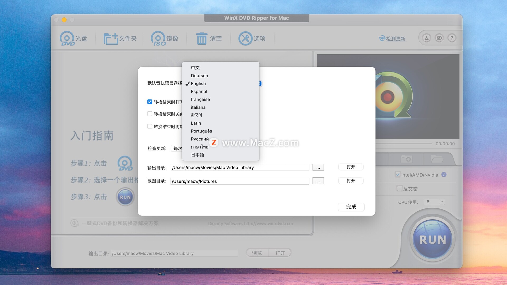Screen dimensions: 507x285
Task: Click the output directory path field
Action: coord(240,168)
